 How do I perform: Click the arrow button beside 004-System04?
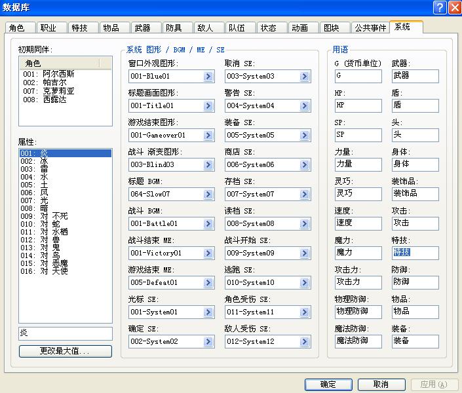pyautogui.click(x=304, y=105)
